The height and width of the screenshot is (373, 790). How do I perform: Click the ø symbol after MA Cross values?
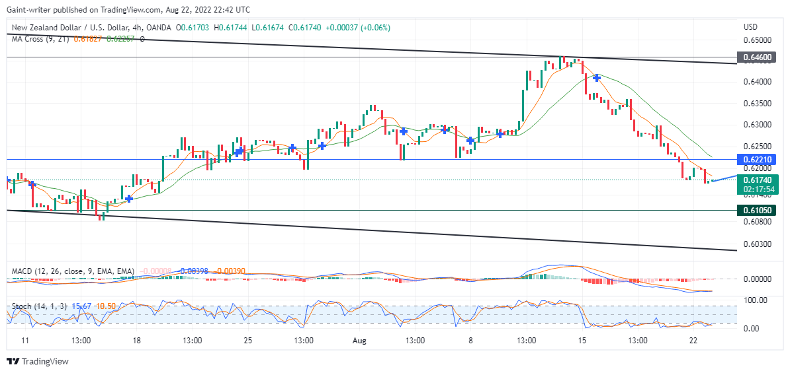pyautogui.click(x=142, y=39)
